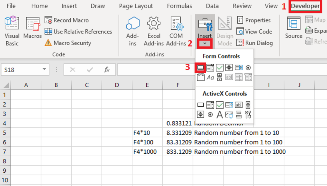Choose the ActiveX Image control
The width and height of the screenshot is (327, 186).
[229, 114]
